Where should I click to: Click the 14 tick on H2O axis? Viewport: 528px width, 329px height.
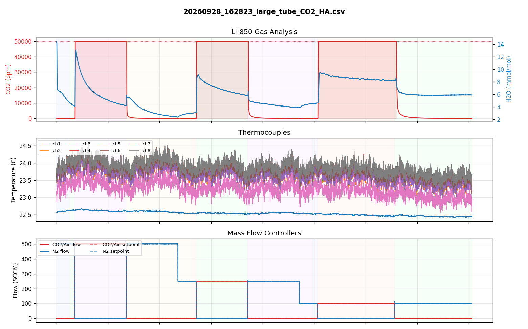[x=500, y=45]
